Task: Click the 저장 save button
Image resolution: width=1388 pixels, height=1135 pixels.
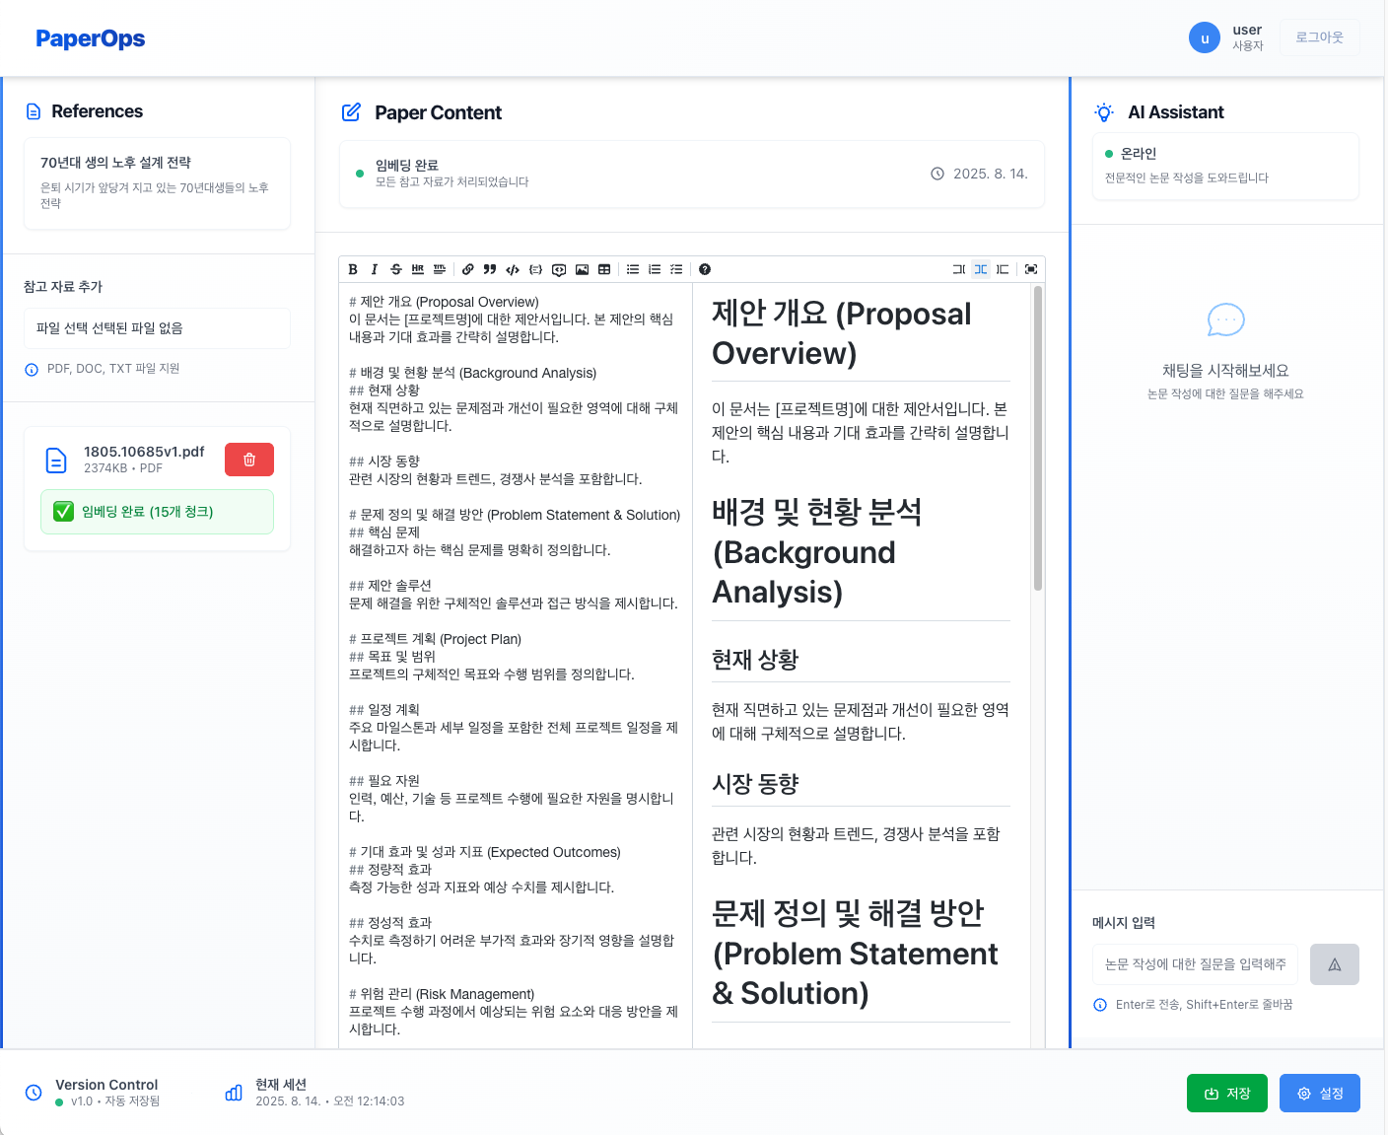Action: 1227,1094
